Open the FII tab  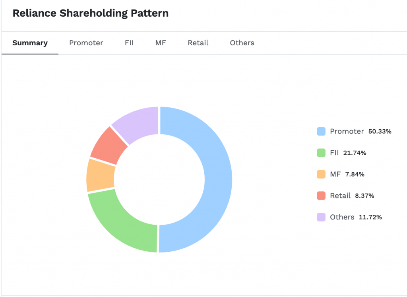click(x=129, y=43)
